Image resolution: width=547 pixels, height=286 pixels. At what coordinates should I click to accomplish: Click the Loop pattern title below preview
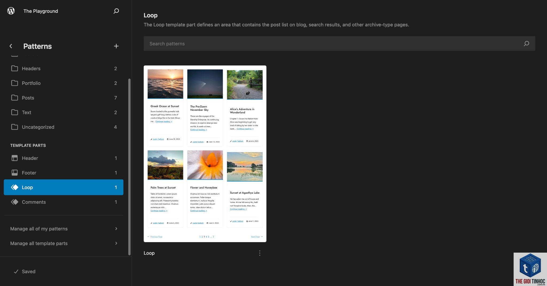149,253
